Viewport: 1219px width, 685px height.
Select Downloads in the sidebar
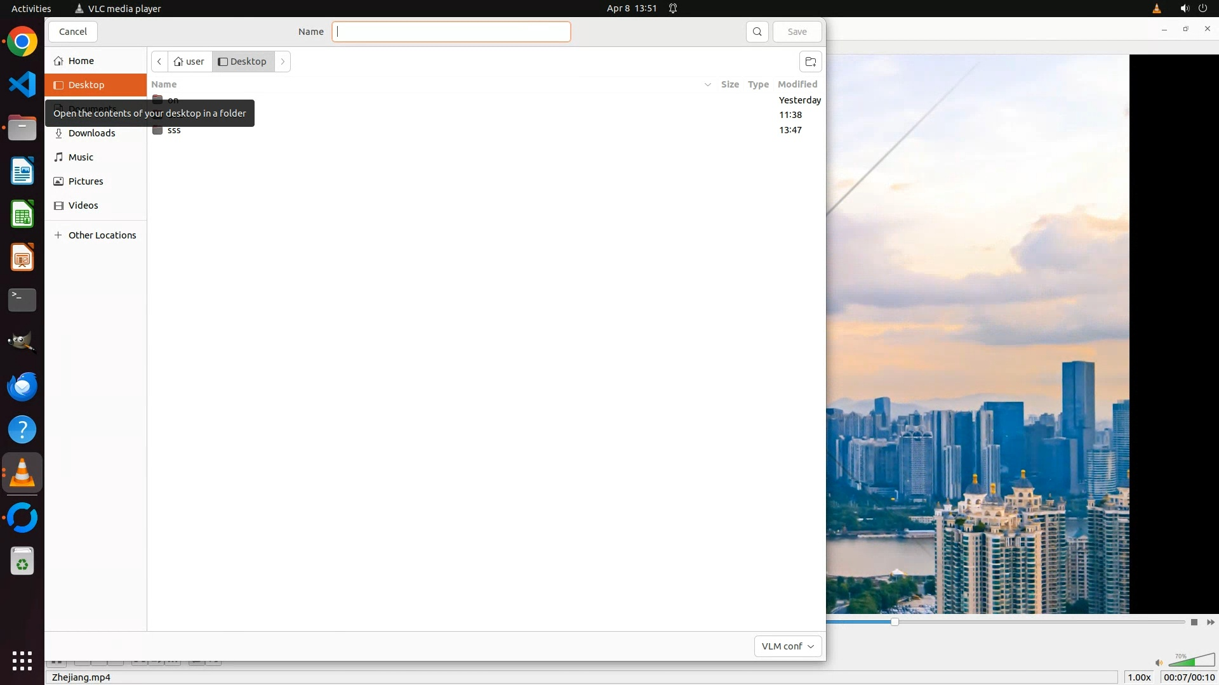(91, 133)
